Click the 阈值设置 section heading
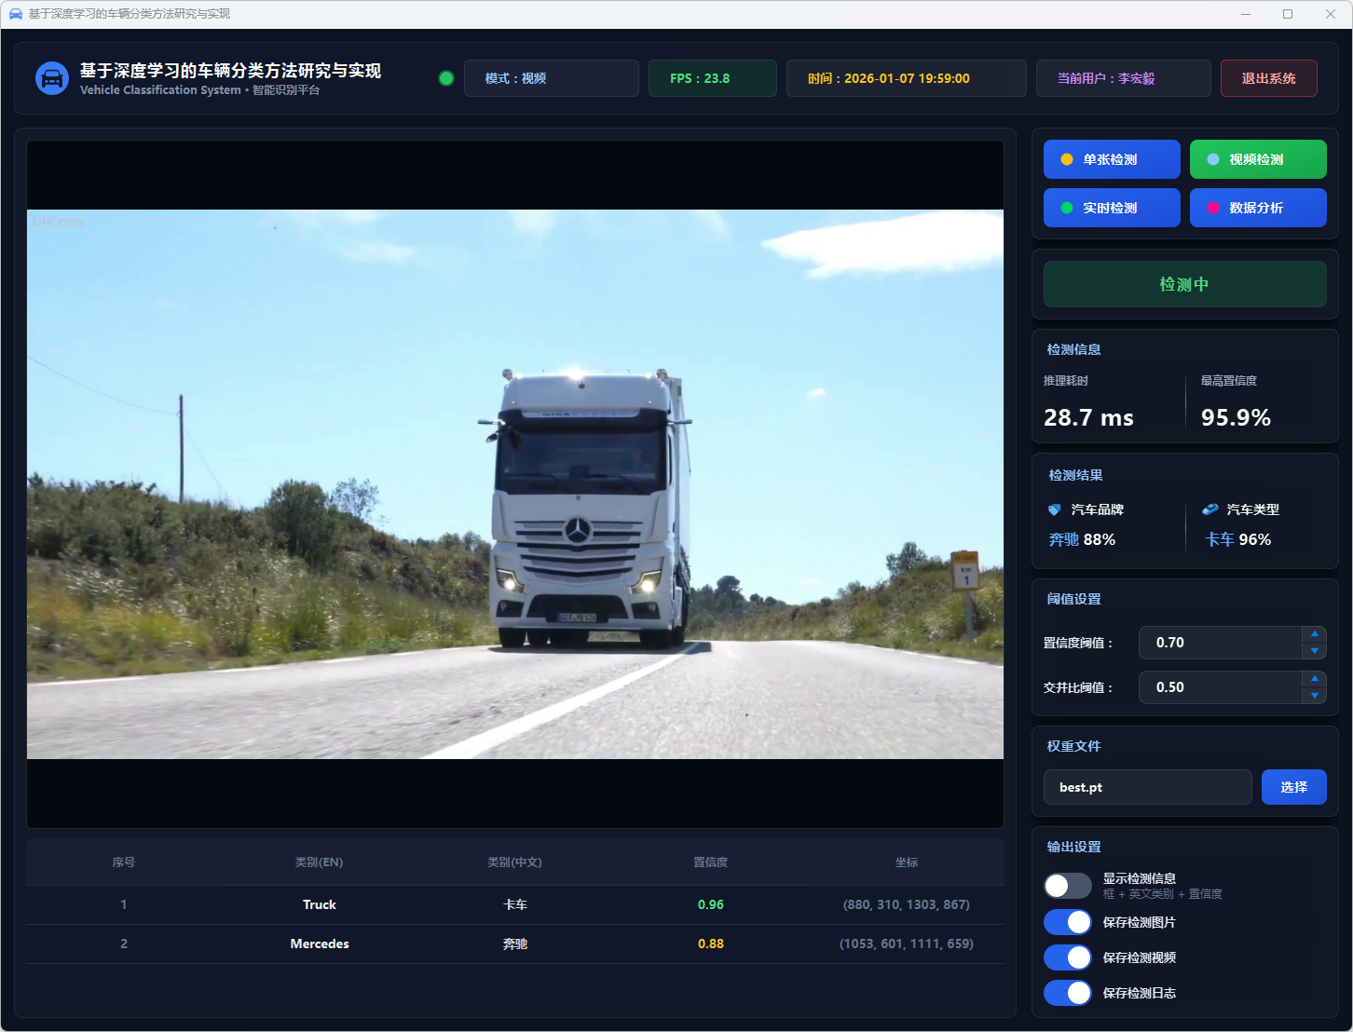 tap(1074, 599)
